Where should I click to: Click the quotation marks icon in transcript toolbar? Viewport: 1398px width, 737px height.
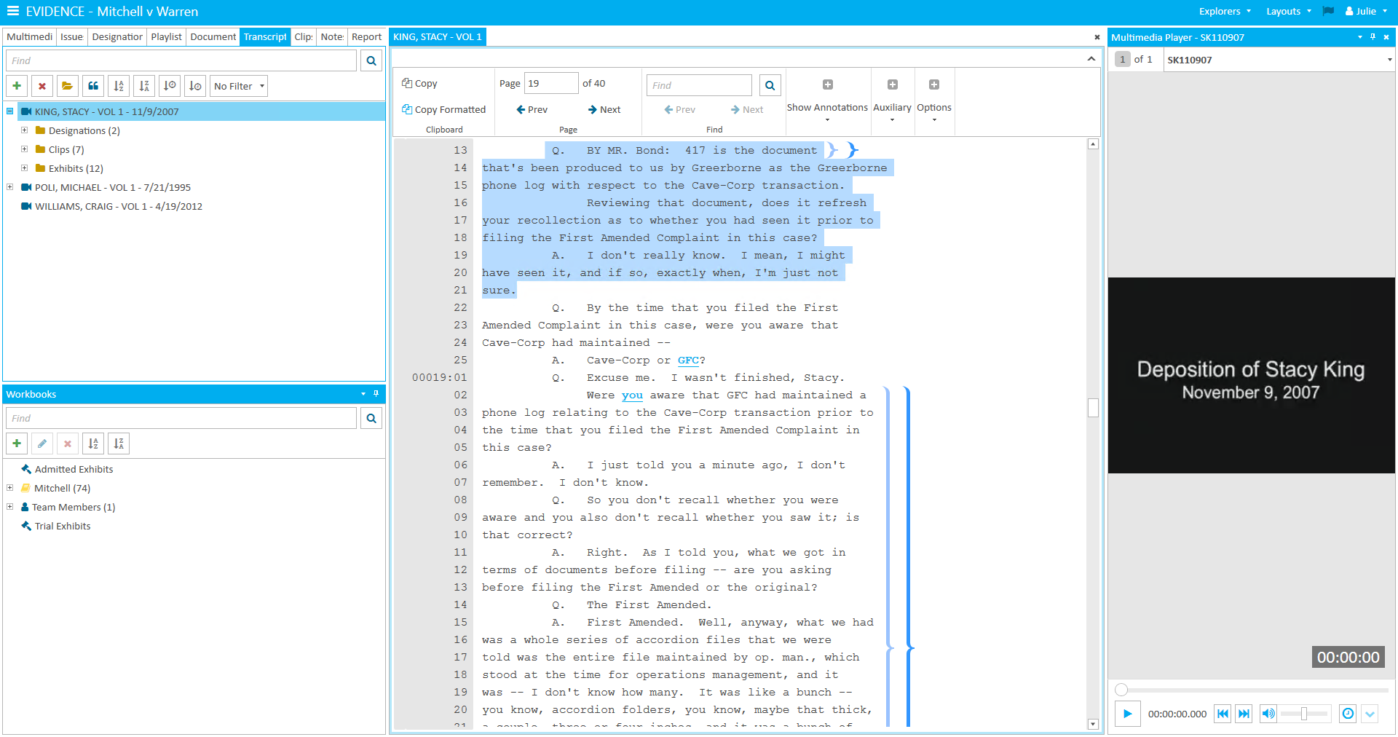(93, 86)
